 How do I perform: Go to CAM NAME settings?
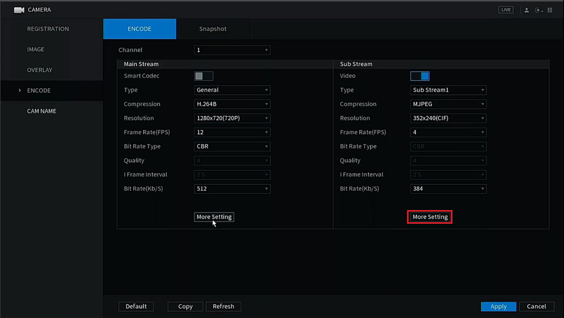click(x=41, y=111)
